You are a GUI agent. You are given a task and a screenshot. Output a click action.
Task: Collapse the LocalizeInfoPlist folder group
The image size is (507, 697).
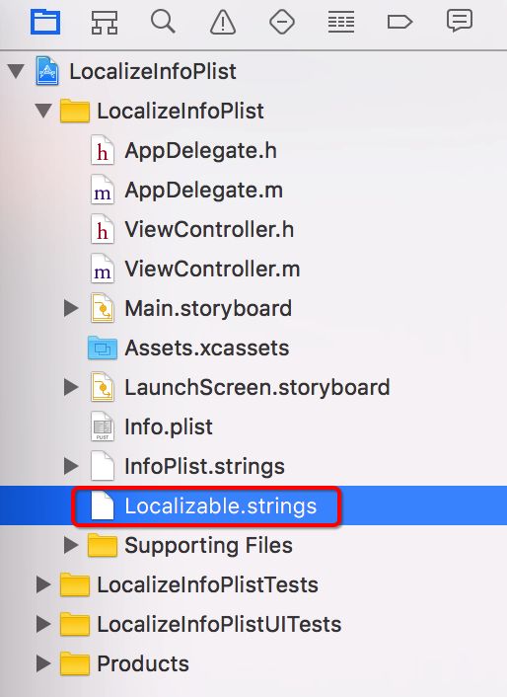(43, 111)
